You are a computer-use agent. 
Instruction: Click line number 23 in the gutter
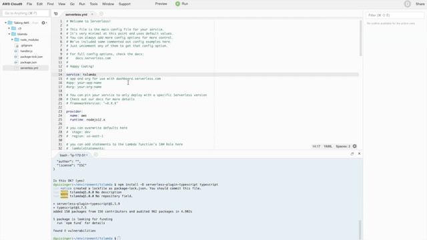click(x=60, y=111)
